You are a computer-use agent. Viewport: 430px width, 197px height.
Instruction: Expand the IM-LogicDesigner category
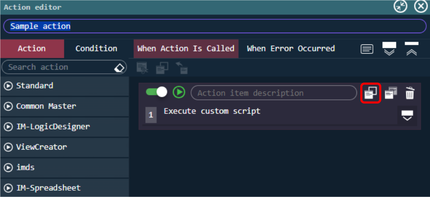pos(8,127)
